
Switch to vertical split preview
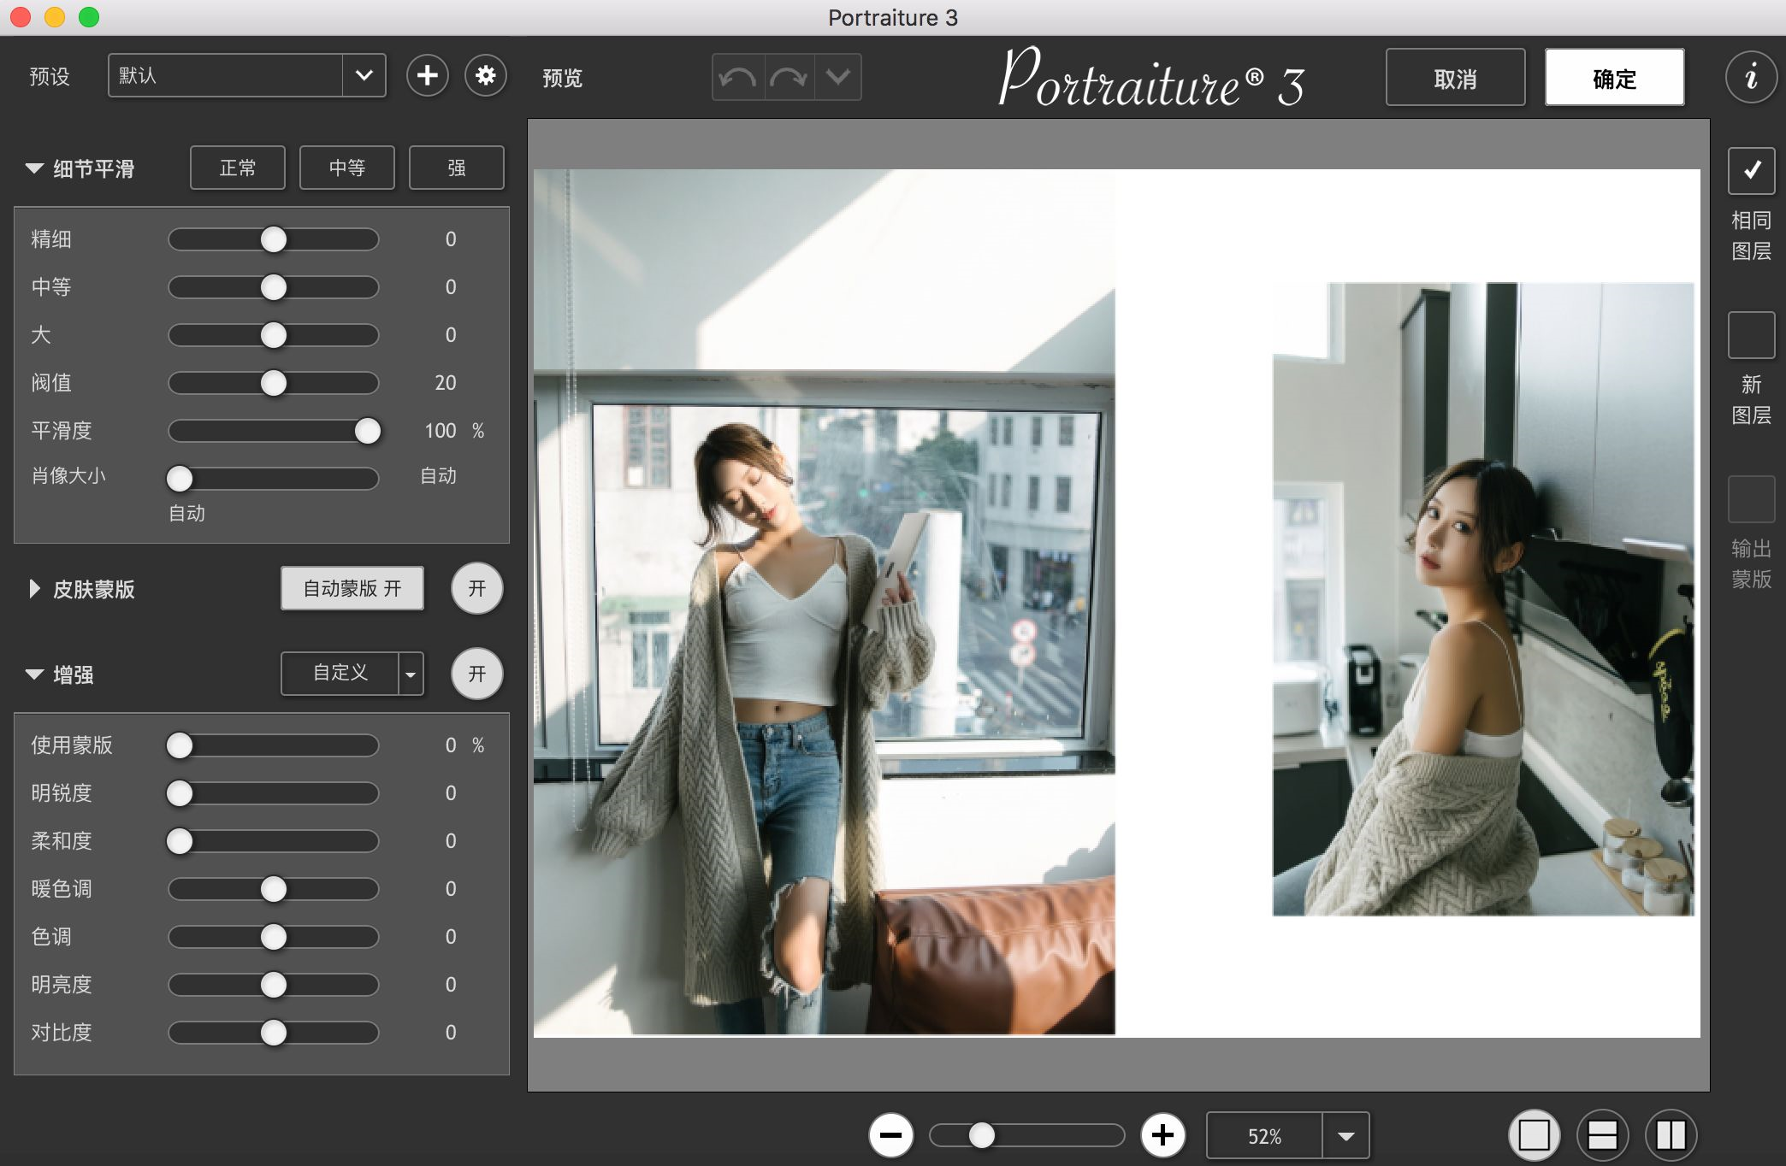click(1671, 1135)
